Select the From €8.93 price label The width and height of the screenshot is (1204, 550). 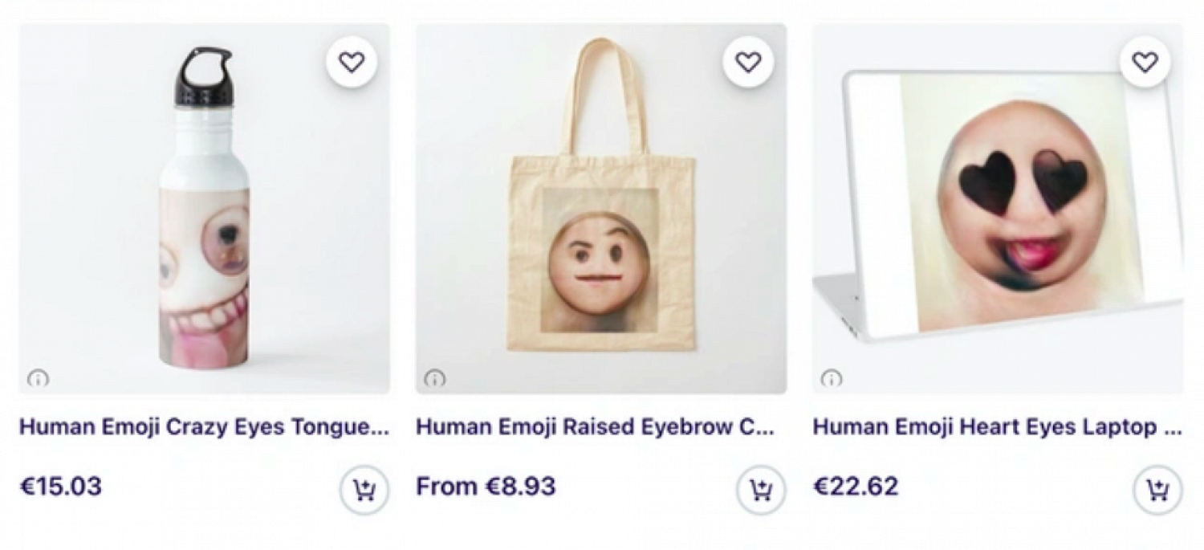[486, 487]
